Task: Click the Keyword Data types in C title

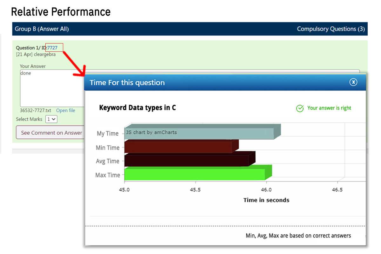Action: 137,108
